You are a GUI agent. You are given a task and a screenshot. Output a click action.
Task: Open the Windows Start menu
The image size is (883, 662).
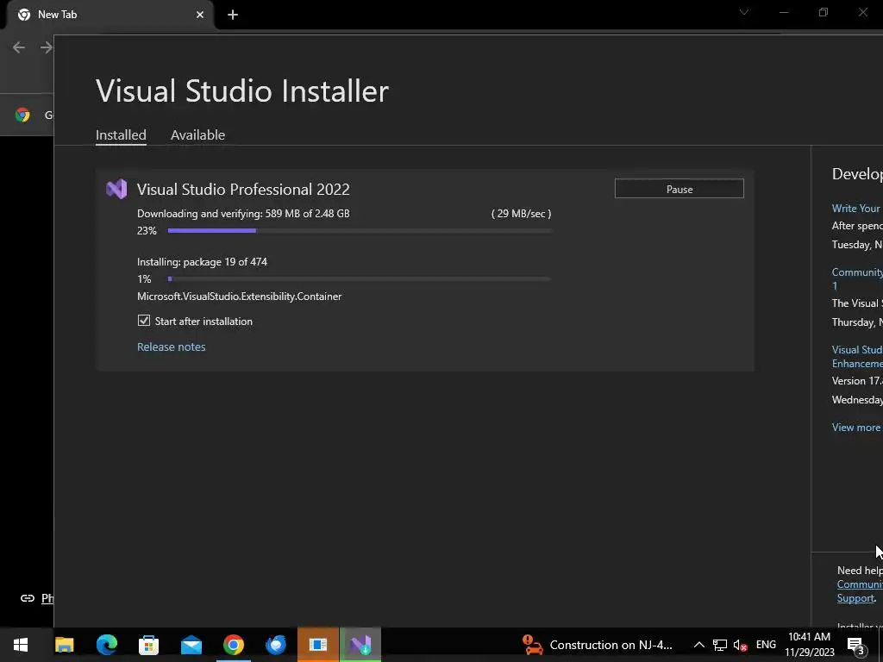[x=21, y=645]
